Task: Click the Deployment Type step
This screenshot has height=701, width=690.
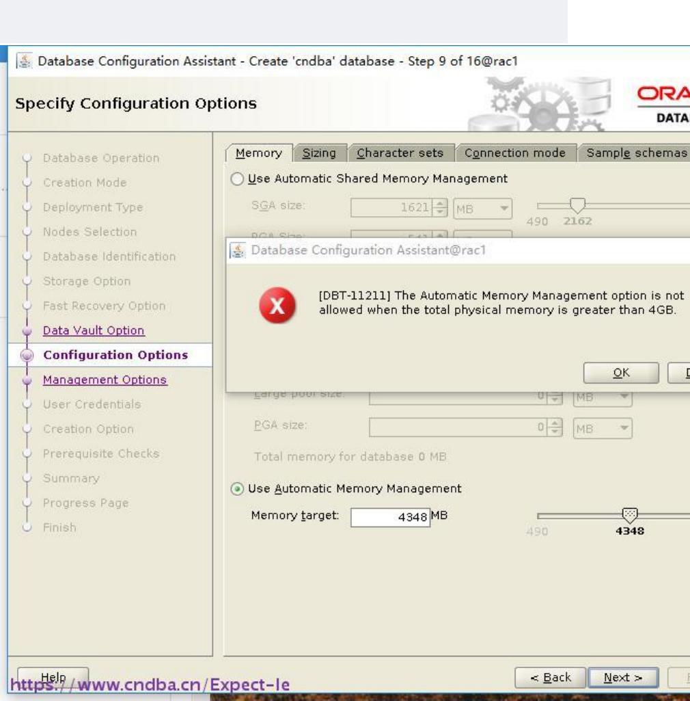Action: tap(93, 207)
